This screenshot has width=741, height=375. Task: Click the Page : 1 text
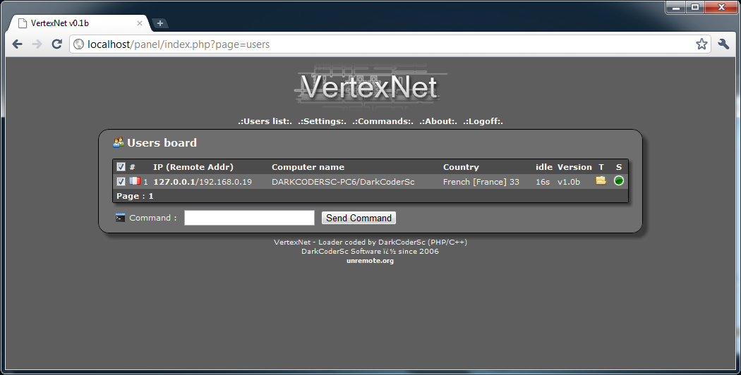(135, 196)
